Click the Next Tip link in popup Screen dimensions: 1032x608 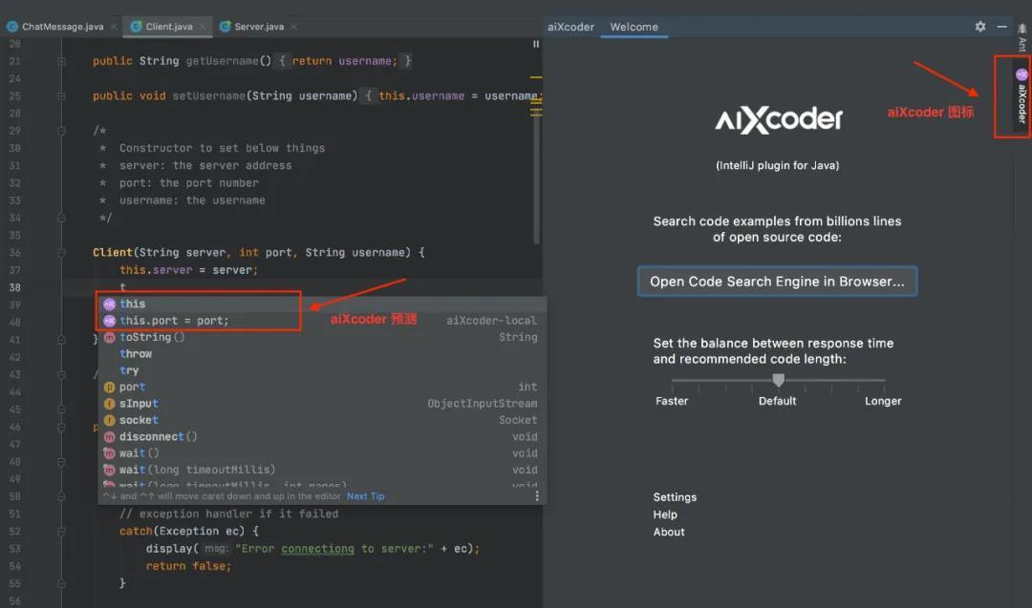click(365, 496)
